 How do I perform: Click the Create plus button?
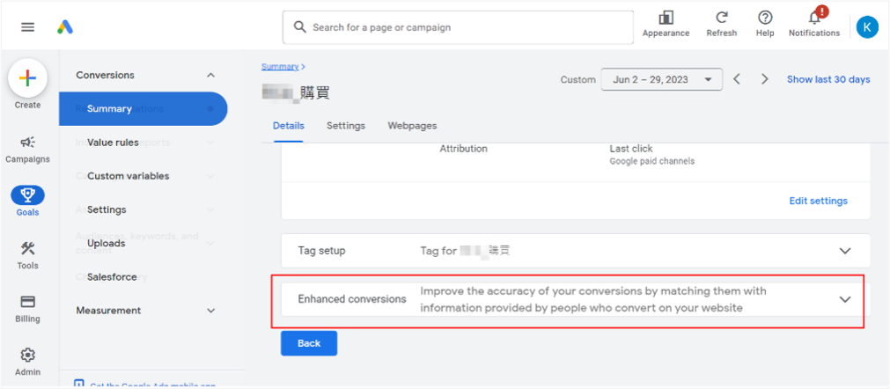(28, 78)
